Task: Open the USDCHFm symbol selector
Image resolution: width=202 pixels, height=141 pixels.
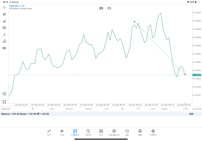Action: pyautogui.click(x=15, y=6)
